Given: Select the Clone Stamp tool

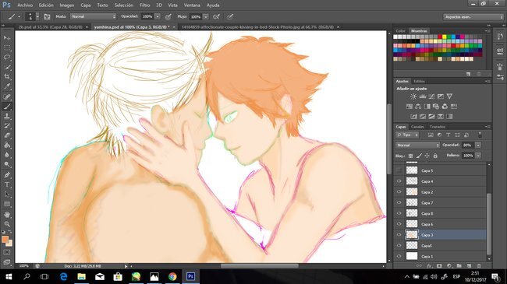Looking at the screenshot, I should tap(7, 116).
